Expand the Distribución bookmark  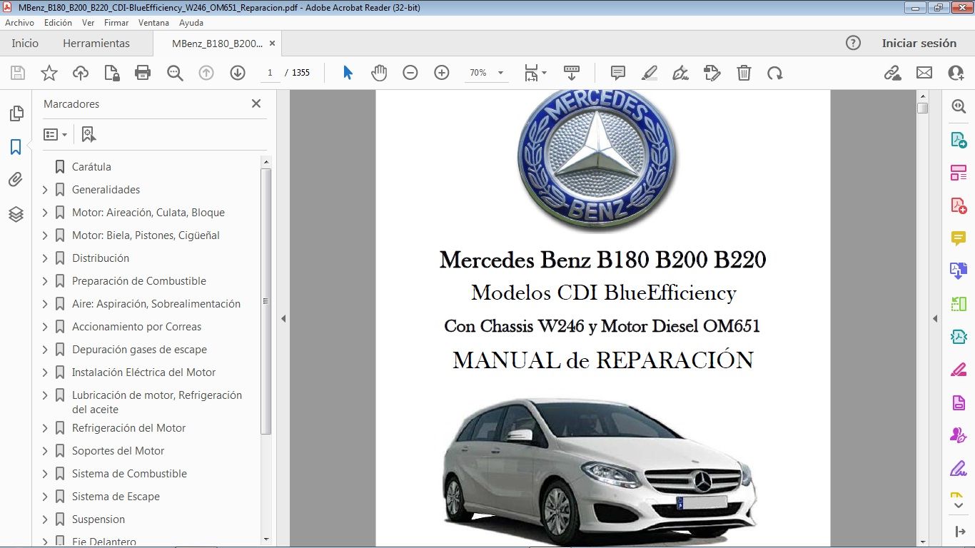[44, 258]
